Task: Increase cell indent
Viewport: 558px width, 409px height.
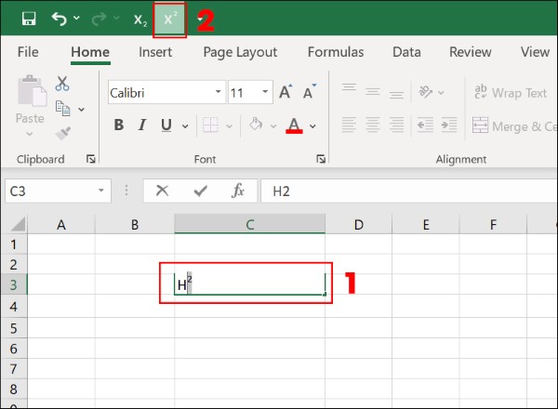Action: 449,125
